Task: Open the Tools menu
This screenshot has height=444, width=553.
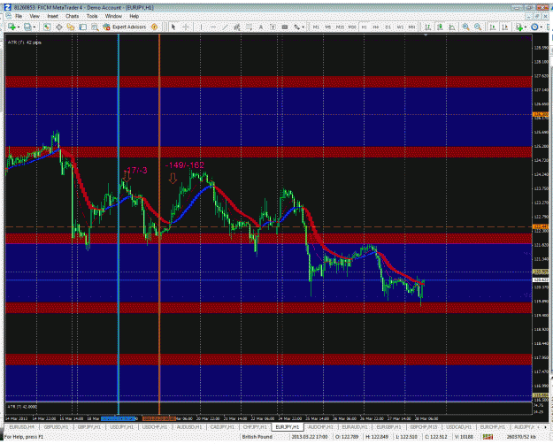Action: click(92, 16)
